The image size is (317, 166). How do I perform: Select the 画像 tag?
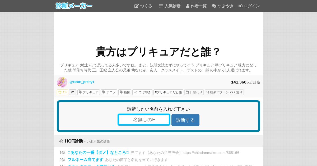tap(125, 92)
